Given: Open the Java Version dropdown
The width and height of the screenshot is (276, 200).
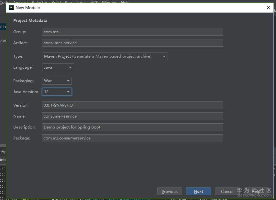Looking at the screenshot, I should (x=57, y=92).
